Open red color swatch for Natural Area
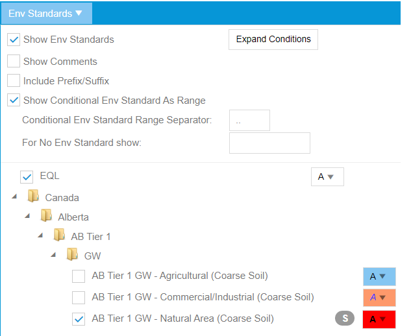This screenshot has height=336, width=411. pos(379,319)
